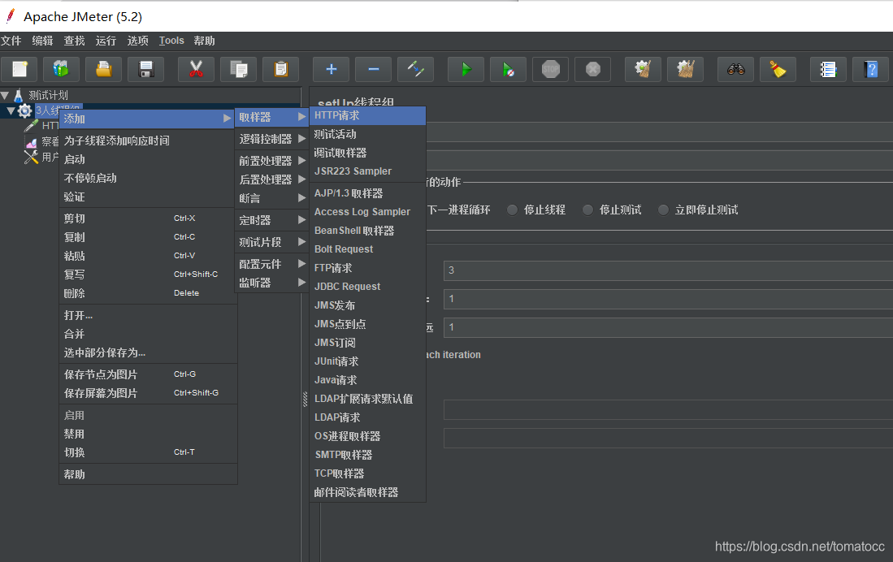The image size is (893, 562).
Task: Select Toggle (切换) in context menu
Action: [x=148, y=452]
